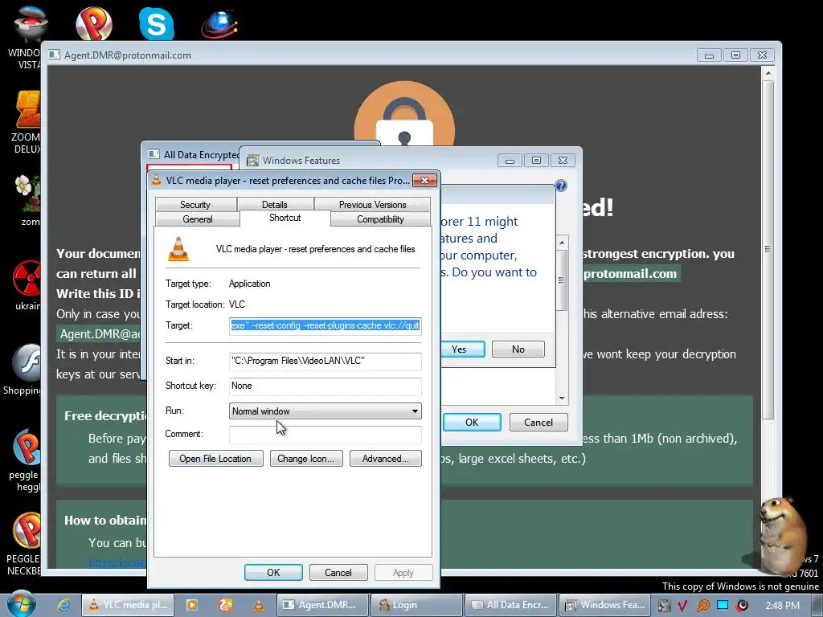
Task: Click Windows Features list scroll-up arrow
Action: point(562,243)
